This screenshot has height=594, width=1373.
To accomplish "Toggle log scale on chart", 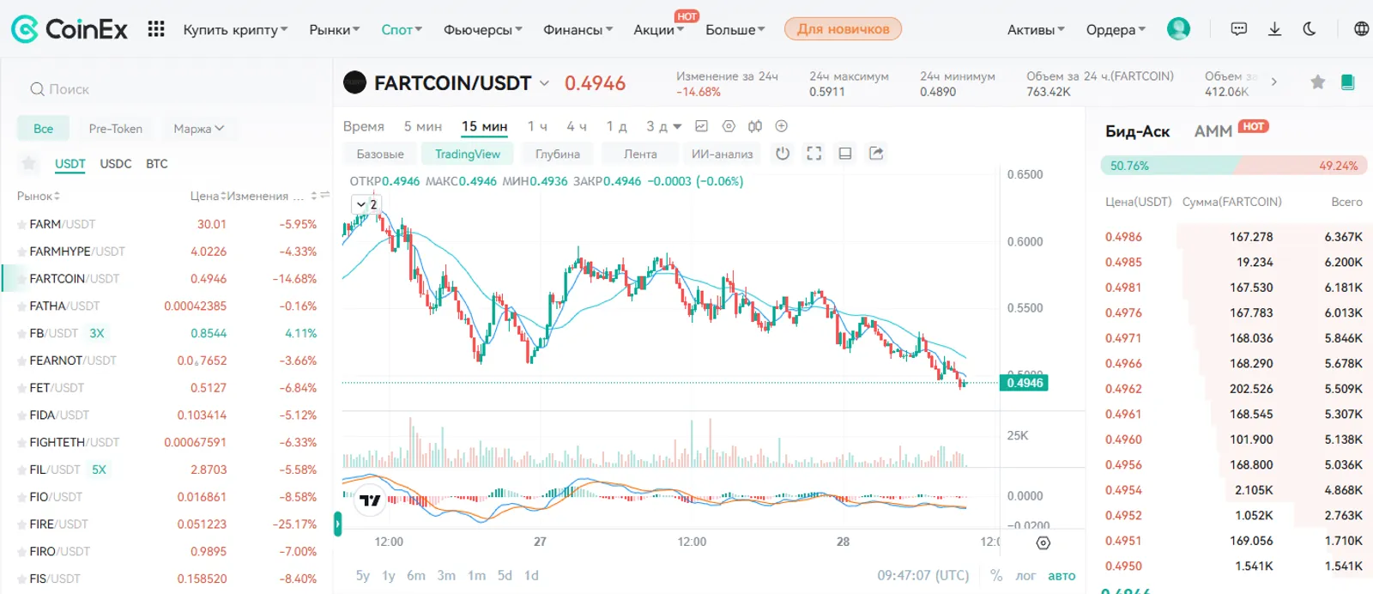I will tap(1025, 576).
